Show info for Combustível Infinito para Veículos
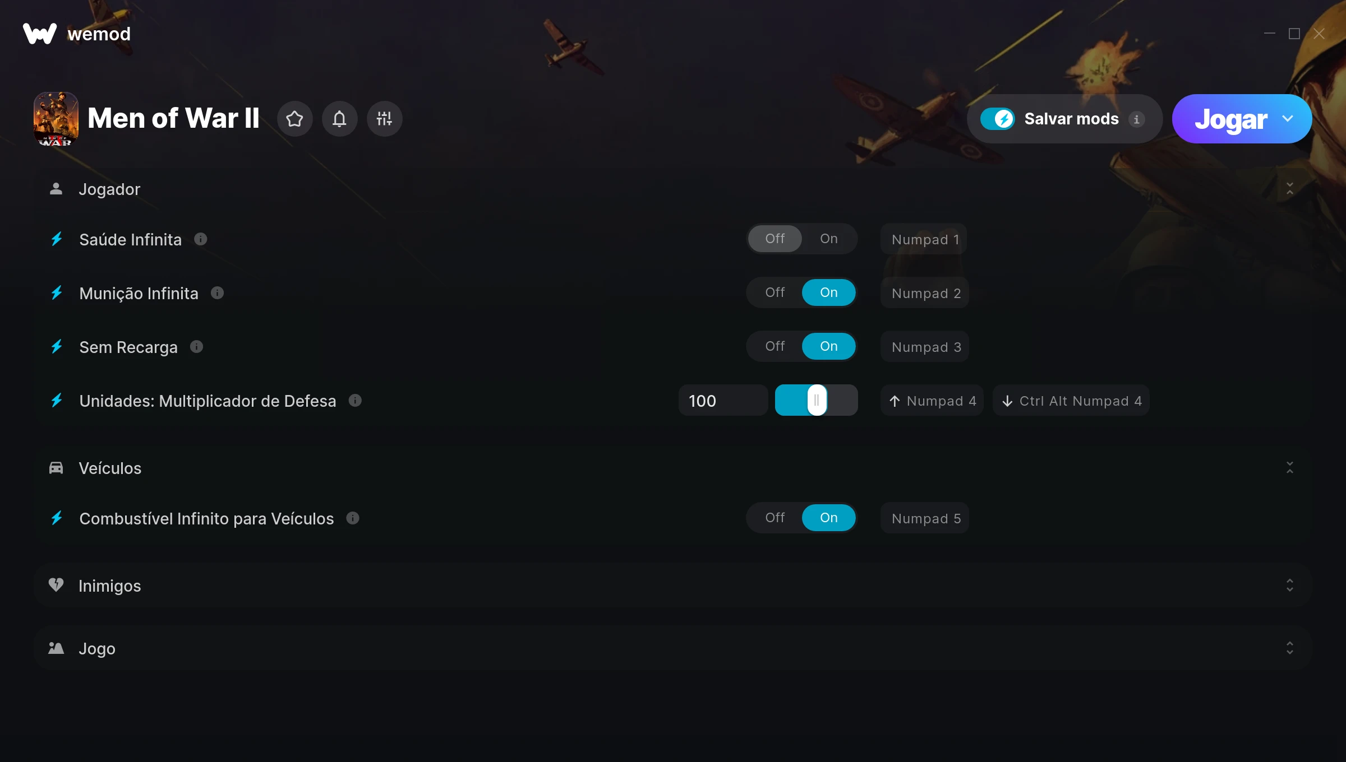The image size is (1346, 762). tap(353, 518)
